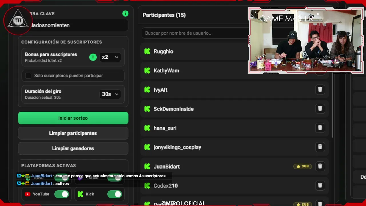Click the 'Plataformas activas' heading

[x=49, y=165]
